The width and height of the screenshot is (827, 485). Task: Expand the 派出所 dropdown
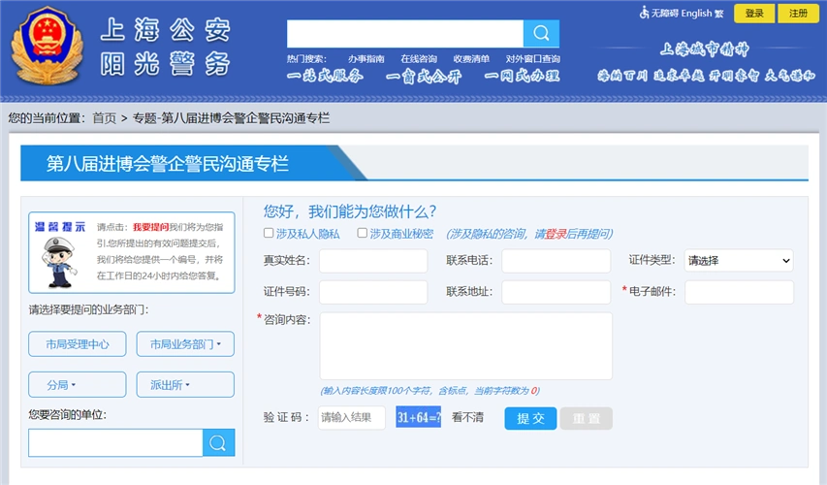(185, 385)
